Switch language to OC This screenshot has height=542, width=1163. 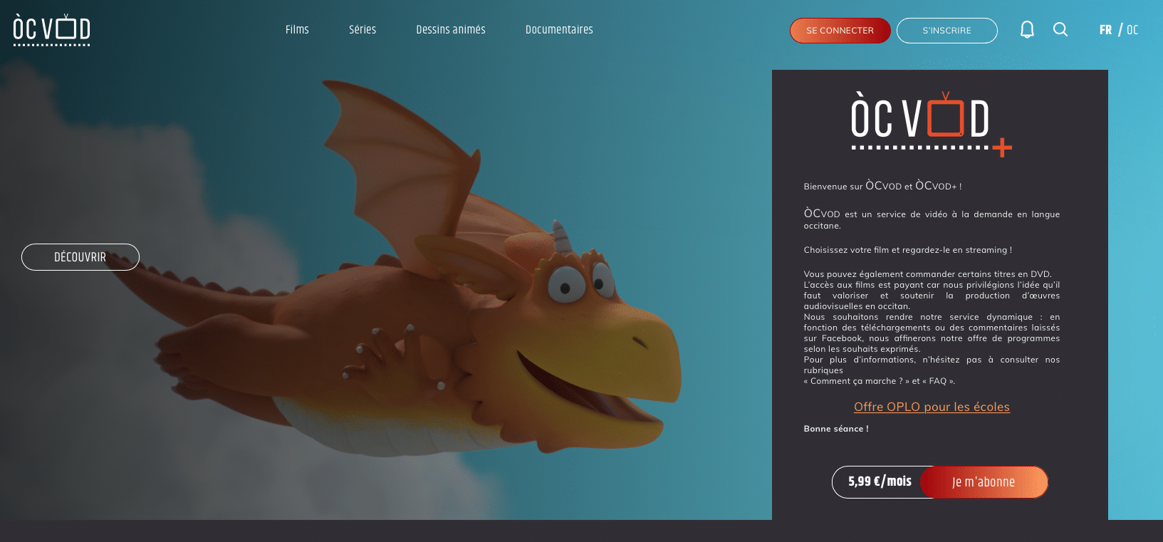[1132, 30]
